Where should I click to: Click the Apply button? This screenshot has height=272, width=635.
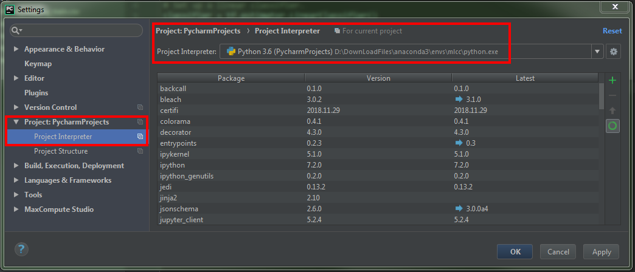pos(602,252)
